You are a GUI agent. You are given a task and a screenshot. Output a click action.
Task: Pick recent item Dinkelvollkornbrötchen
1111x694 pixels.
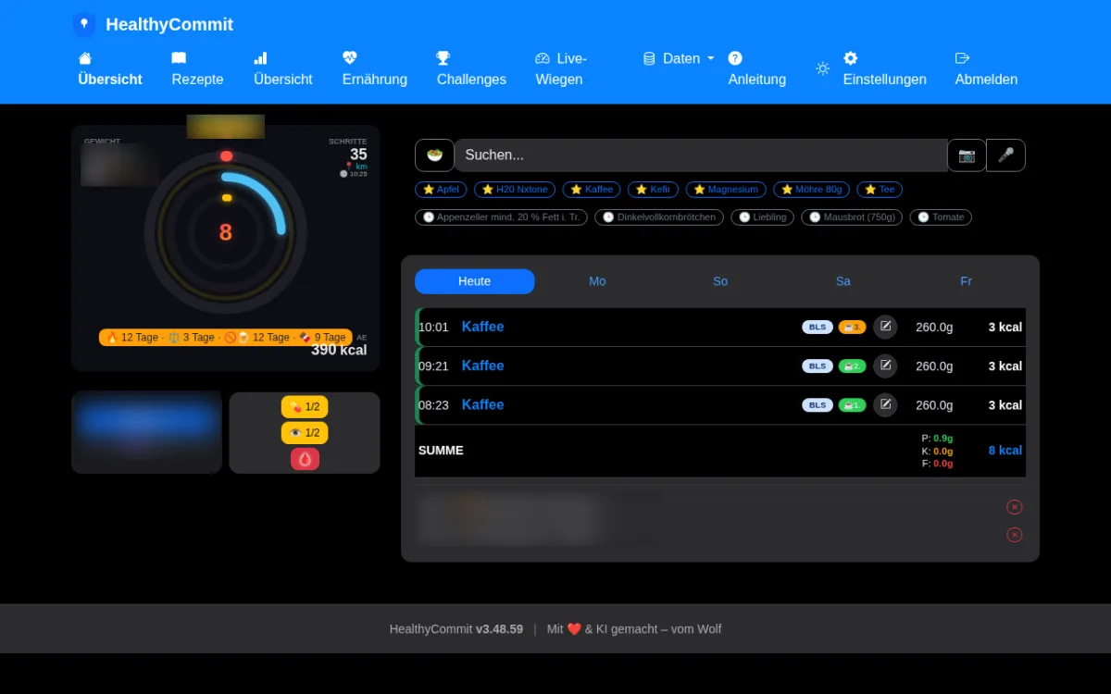659,217
